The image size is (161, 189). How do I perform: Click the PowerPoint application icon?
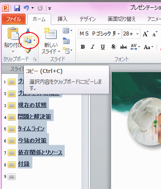click(6, 8)
